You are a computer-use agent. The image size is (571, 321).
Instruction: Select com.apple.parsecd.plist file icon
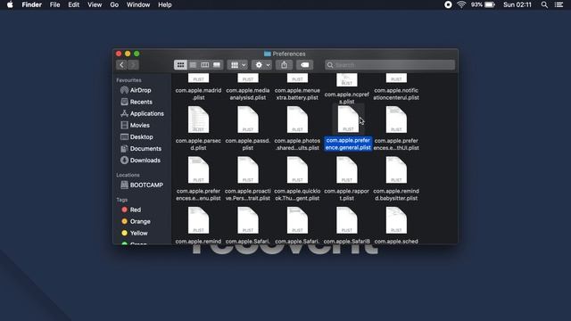(198, 119)
